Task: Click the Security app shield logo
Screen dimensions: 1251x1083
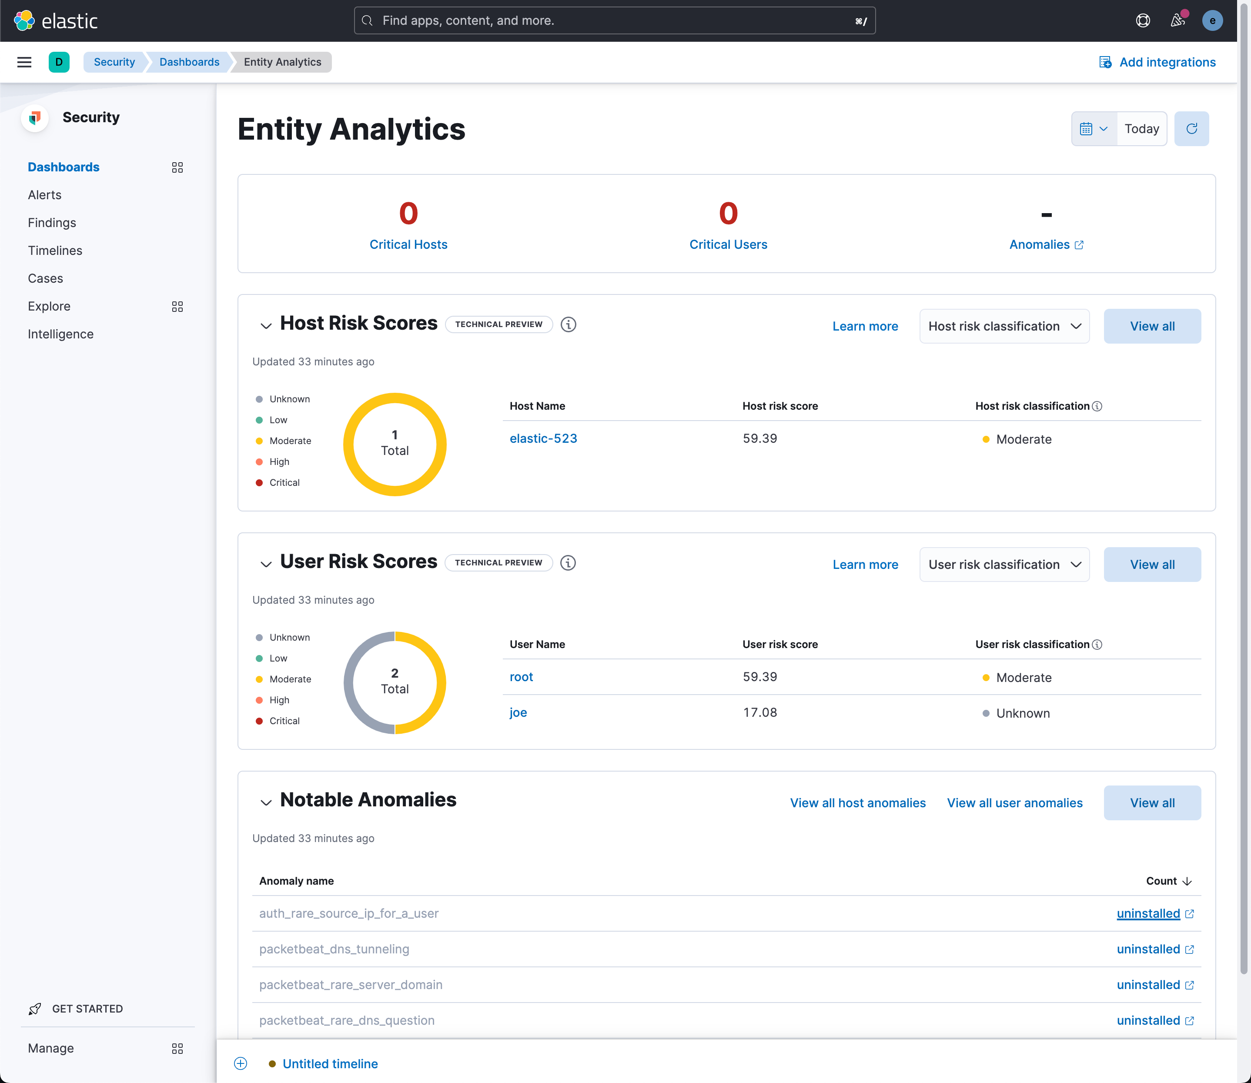Action: click(x=34, y=117)
